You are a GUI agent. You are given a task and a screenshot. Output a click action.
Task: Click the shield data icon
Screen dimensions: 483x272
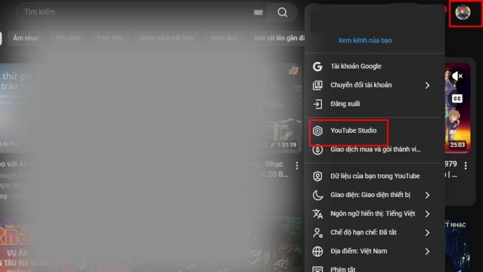[x=317, y=176]
